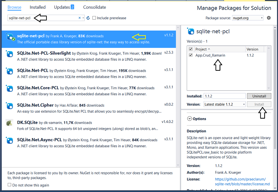The height and width of the screenshot is (192, 278).
Task: Click the v0.0.2 version label of SQLite.Net.Cipher
Action: [x=169, y=104]
